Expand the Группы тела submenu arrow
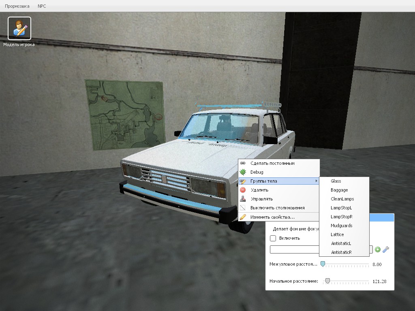This screenshot has height=311, width=415. [316, 181]
